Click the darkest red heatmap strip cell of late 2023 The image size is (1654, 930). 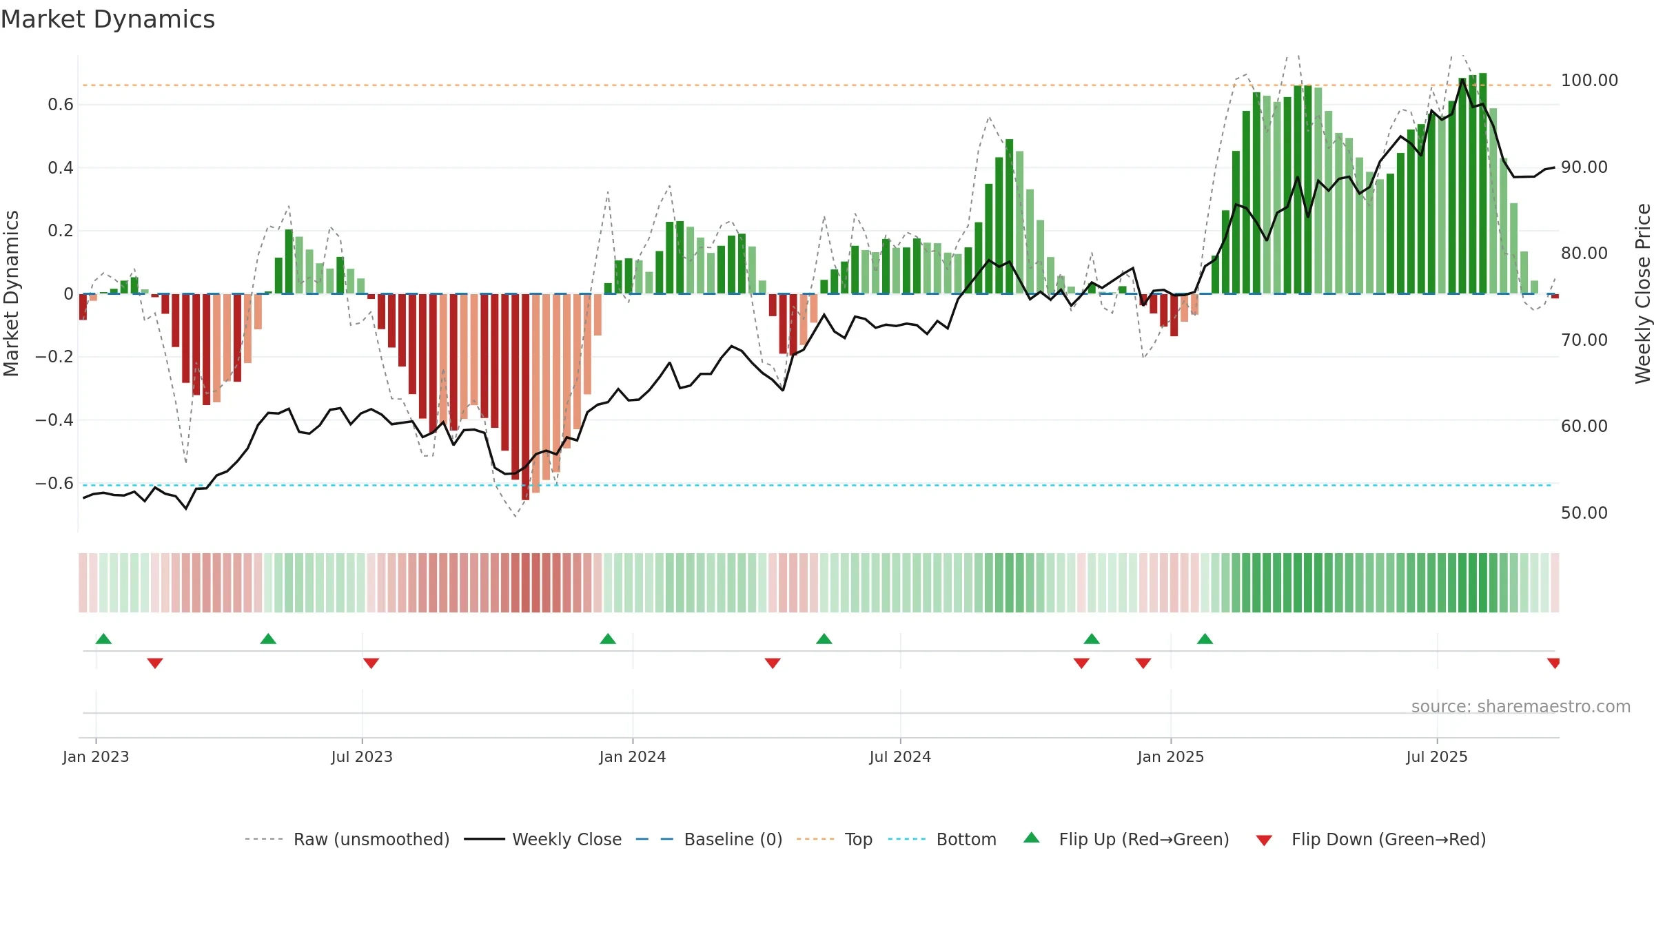click(526, 583)
